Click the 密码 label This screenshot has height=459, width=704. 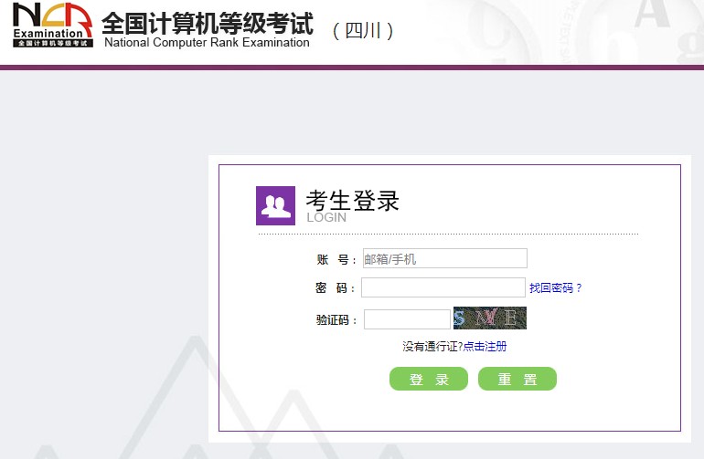335,287
